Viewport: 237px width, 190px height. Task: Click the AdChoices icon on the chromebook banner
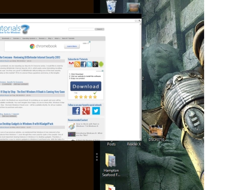pyautogui.click(x=90, y=42)
